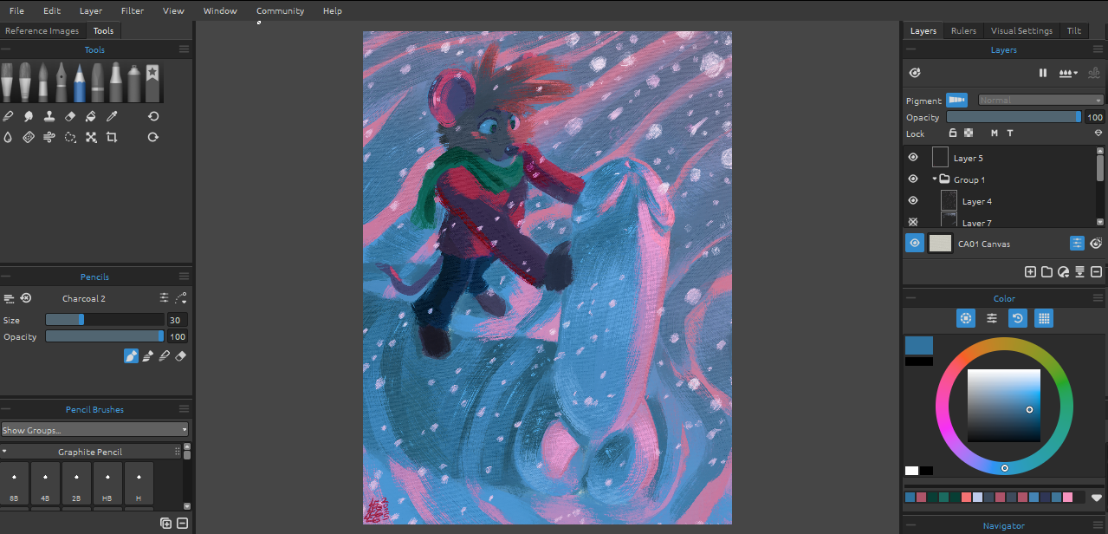
Task: Click the Undo arrow icon
Action: (x=153, y=116)
